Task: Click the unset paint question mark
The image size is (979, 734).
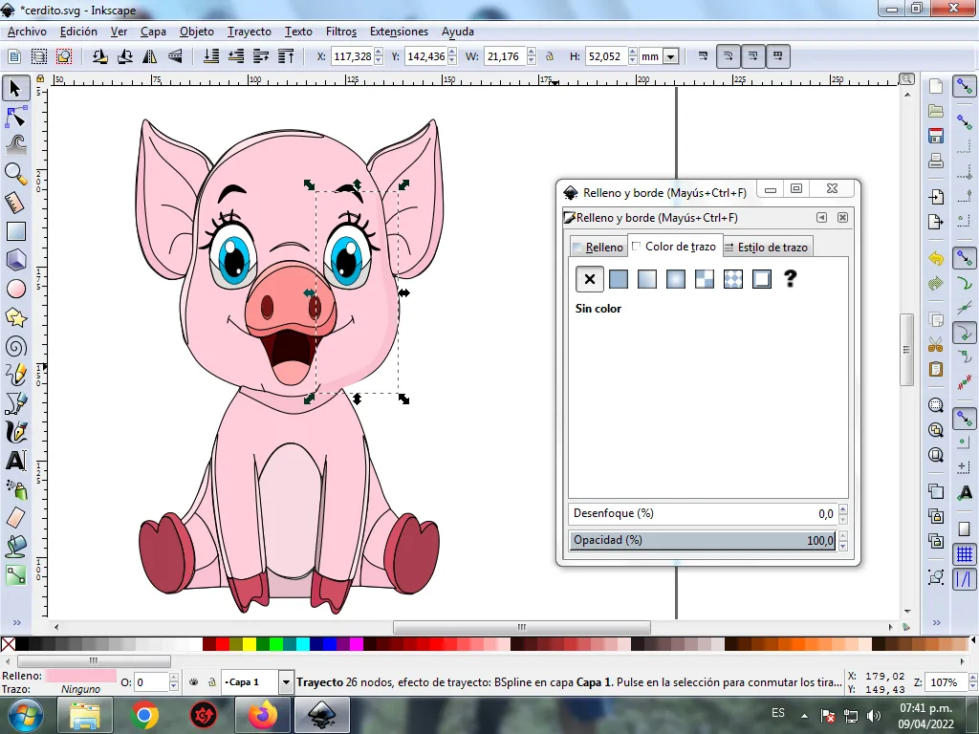Action: pos(791,279)
